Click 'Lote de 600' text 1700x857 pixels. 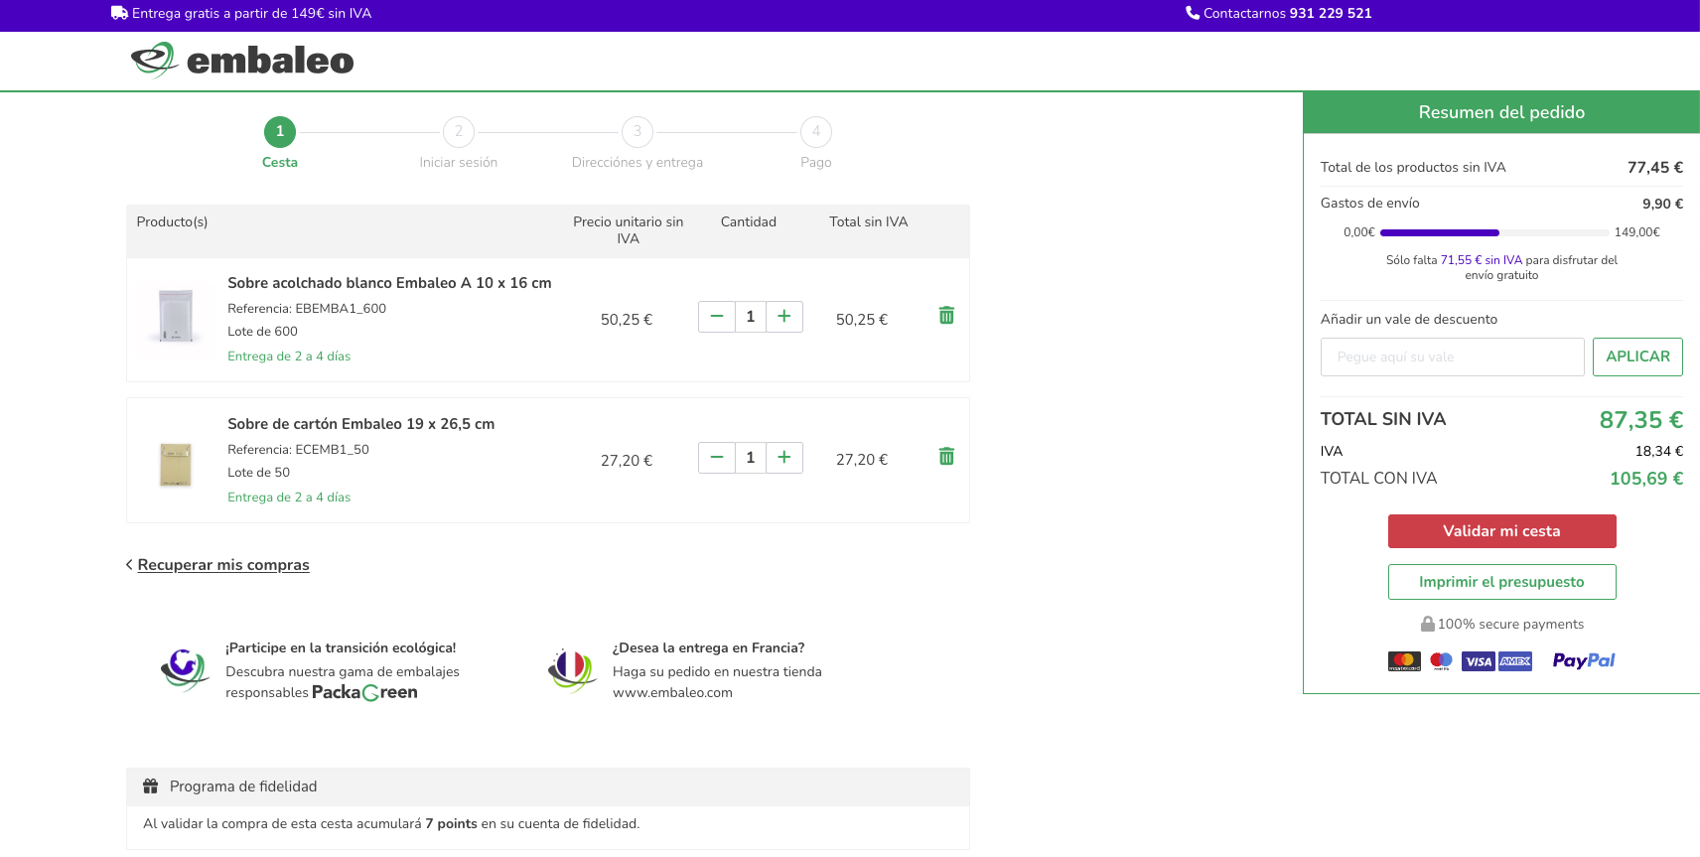pyautogui.click(x=262, y=332)
